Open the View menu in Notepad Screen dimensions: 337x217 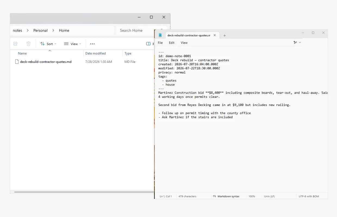coord(184,43)
